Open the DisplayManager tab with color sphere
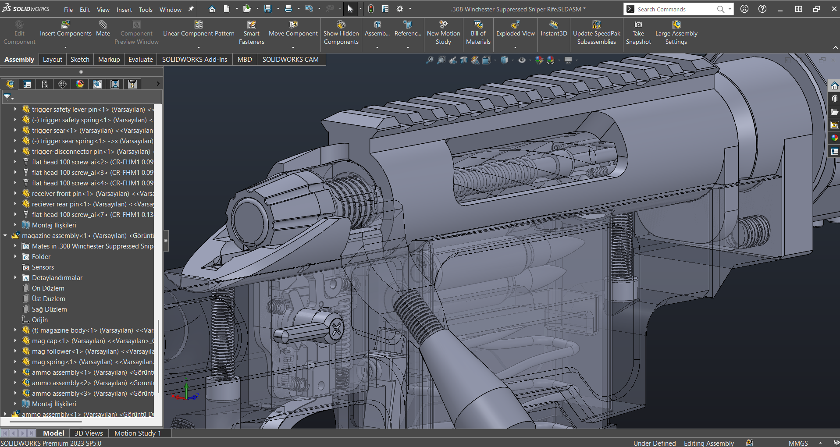The image size is (840, 447). click(x=80, y=84)
